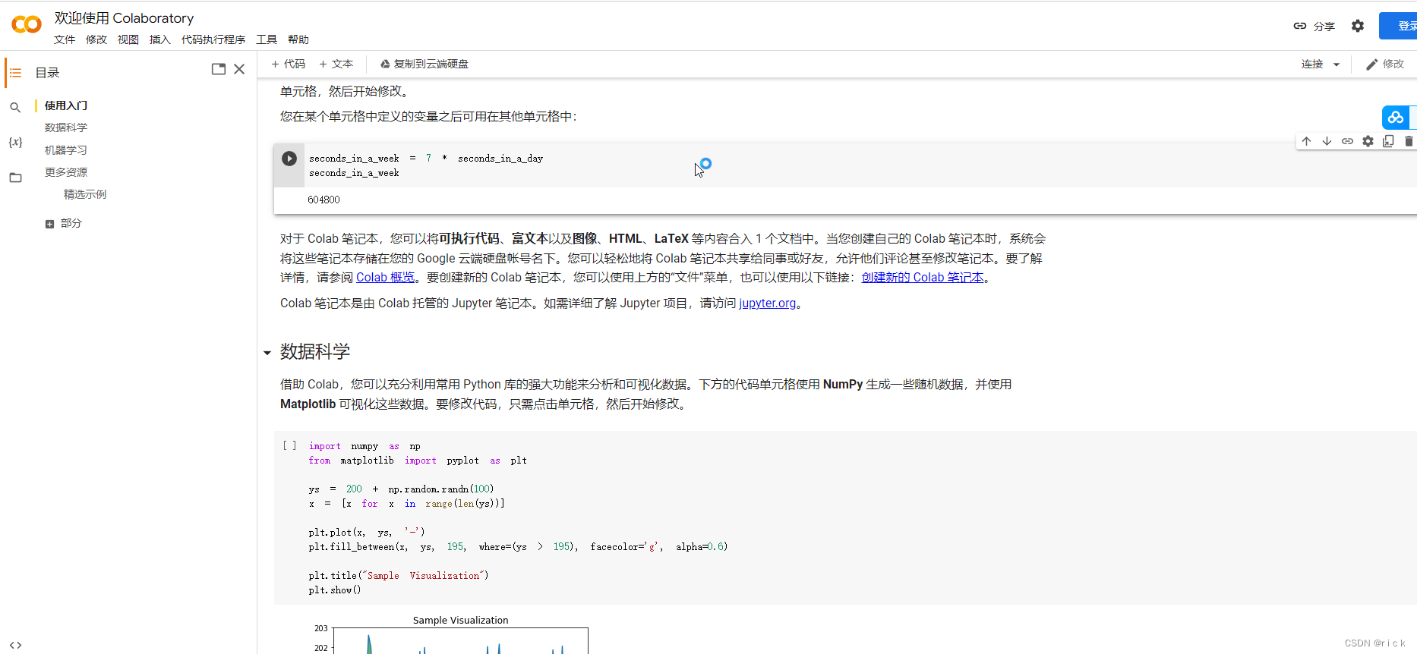Delete the cell with trash icon
This screenshot has height=654, width=1417.
pyautogui.click(x=1409, y=141)
